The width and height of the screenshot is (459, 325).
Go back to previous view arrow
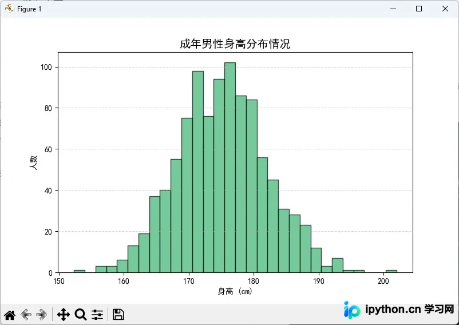(x=26, y=315)
